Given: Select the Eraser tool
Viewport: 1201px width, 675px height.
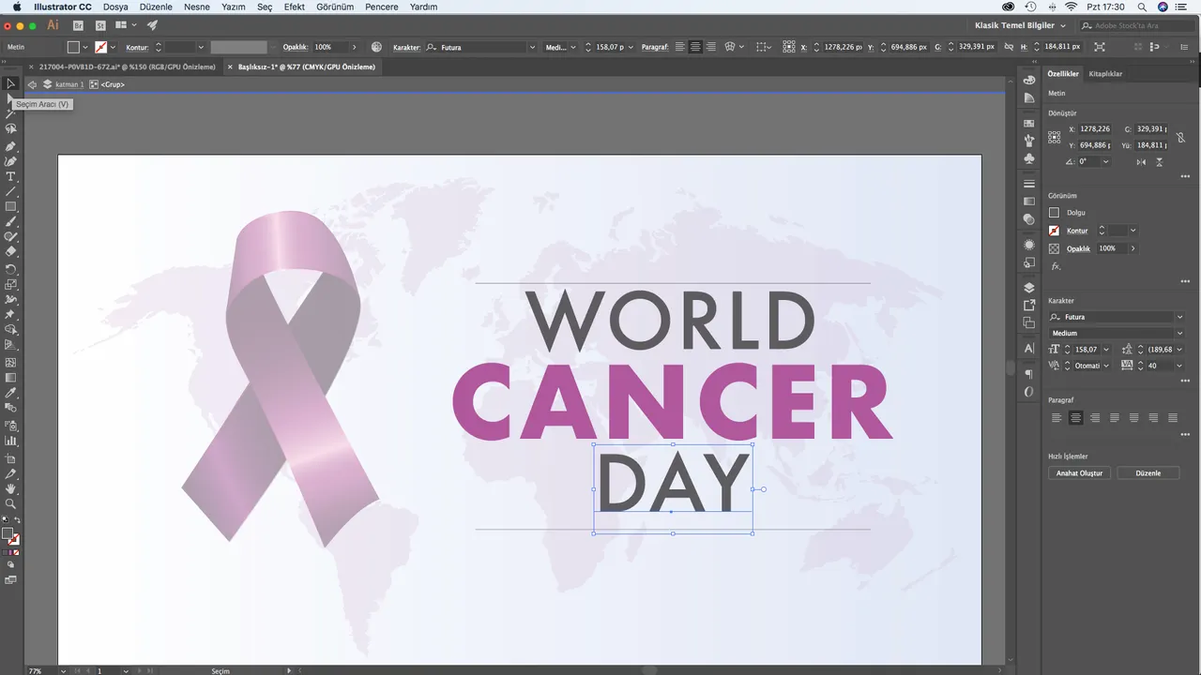Looking at the screenshot, I should pyautogui.click(x=11, y=251).
